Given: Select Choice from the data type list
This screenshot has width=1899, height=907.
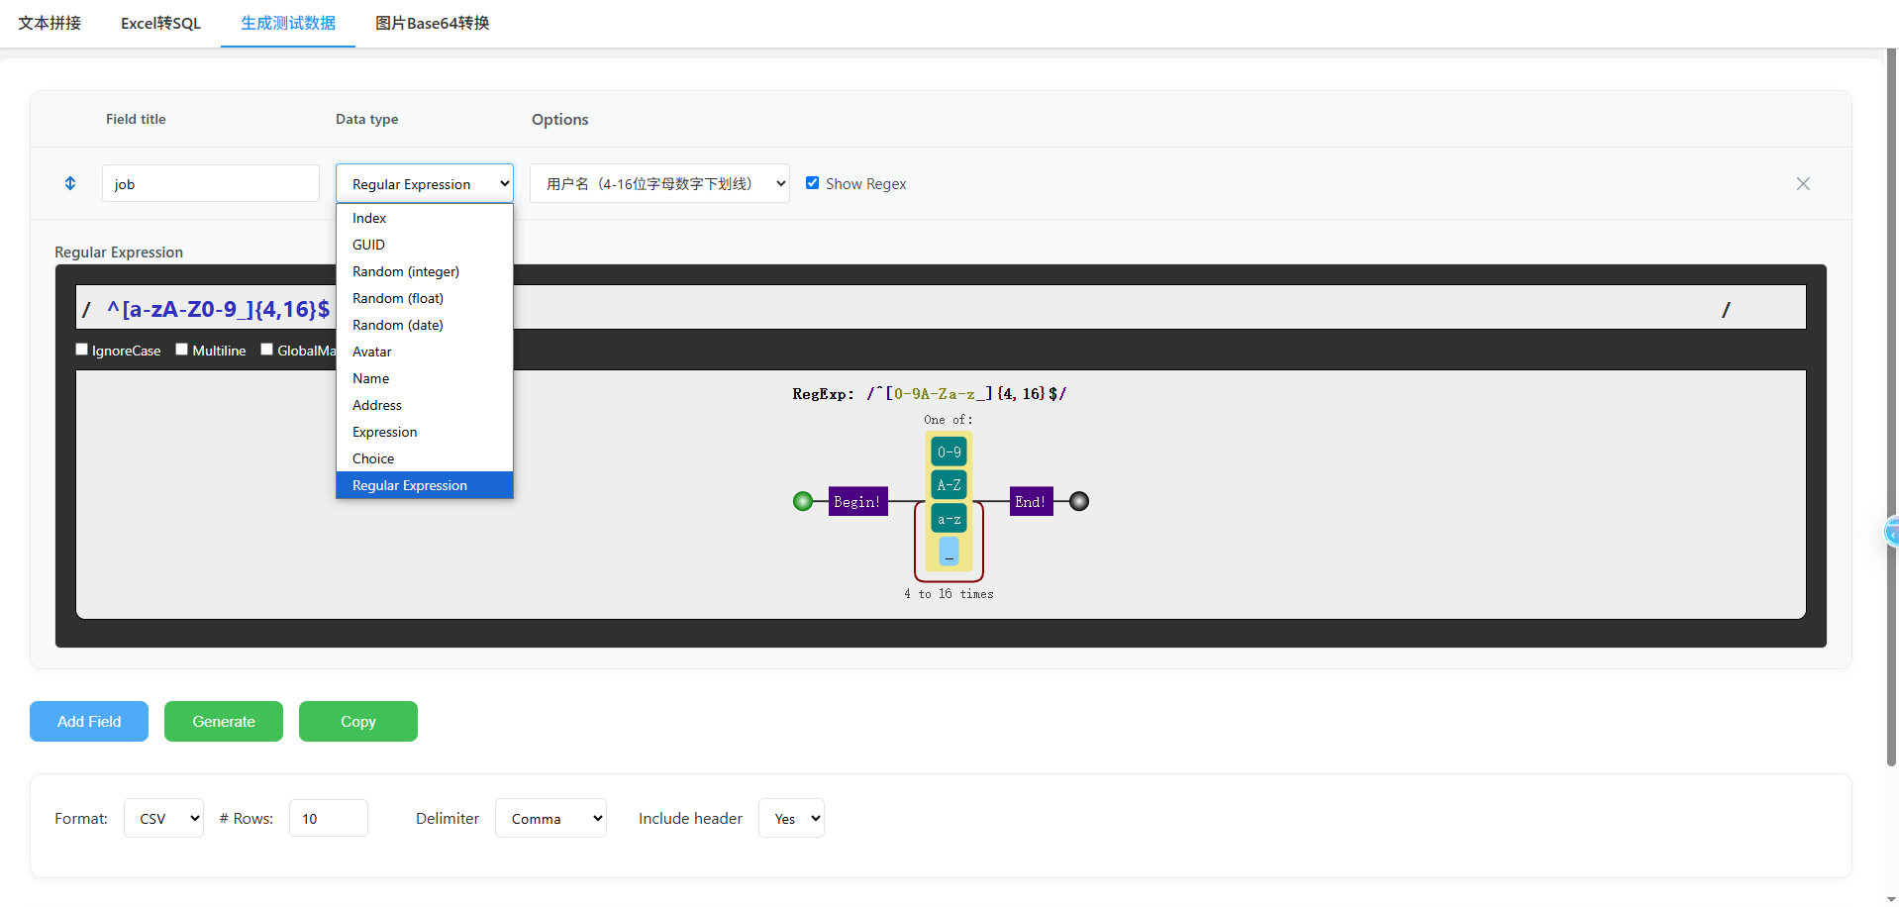Looking at the screenshot, I should 425,458.
